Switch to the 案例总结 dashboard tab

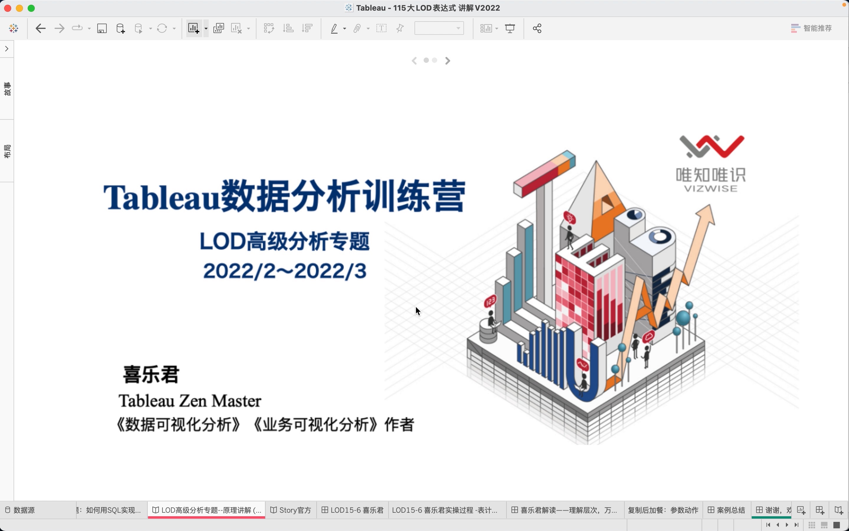[x=726, y=510]
